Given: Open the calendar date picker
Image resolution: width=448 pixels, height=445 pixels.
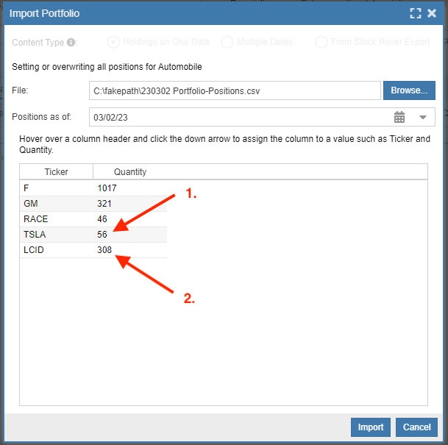Looking at the screenshot, I should pyautogui.click(x=399, y=117).
